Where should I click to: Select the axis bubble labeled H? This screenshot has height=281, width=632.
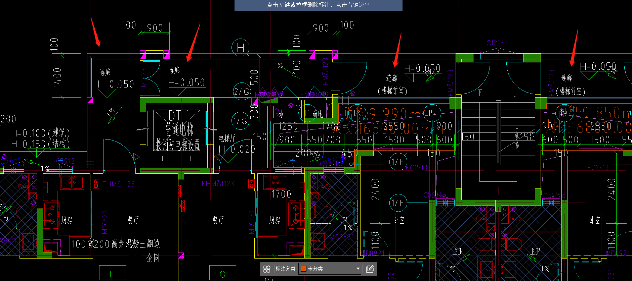[241, 48]
